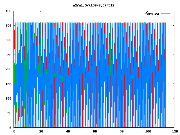Image resolution: width=180 pixels, height=135 pixels.
Task: Click the x-axis label 40
Action: (68, 131)
